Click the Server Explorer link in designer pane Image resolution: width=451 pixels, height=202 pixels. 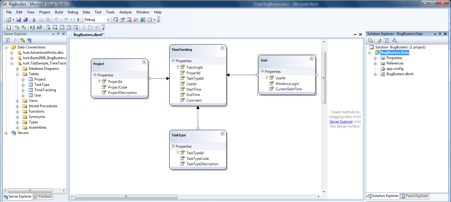click(x=341, y=121)
